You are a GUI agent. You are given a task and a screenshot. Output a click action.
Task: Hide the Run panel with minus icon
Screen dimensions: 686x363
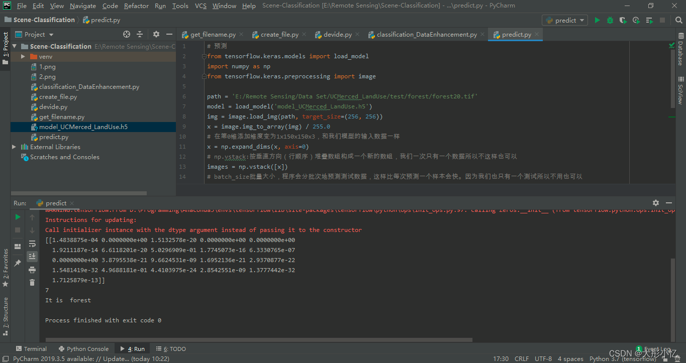click(669, 203)
